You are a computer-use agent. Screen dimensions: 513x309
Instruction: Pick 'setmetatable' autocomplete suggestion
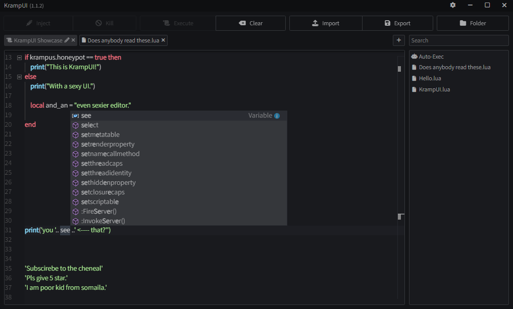point(179,135)
